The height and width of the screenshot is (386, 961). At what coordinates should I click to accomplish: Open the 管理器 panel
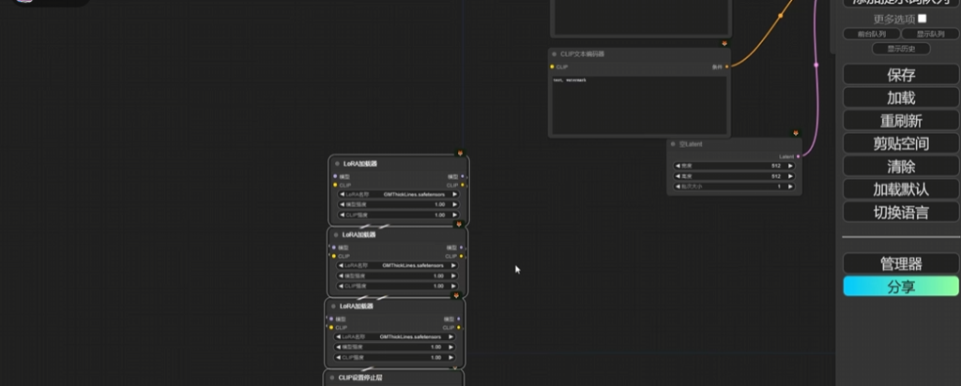point(900,264)
